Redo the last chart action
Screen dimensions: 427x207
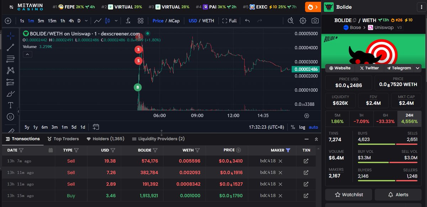coord(259,21)
